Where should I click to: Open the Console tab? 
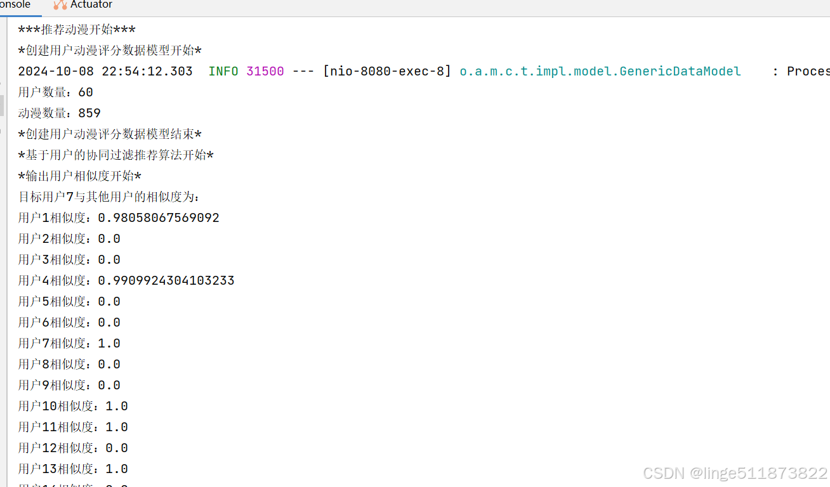(x=15, y=5)
